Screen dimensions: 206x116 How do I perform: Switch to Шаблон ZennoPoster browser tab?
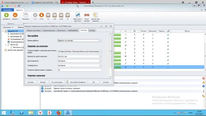click(x=45, y=2)
